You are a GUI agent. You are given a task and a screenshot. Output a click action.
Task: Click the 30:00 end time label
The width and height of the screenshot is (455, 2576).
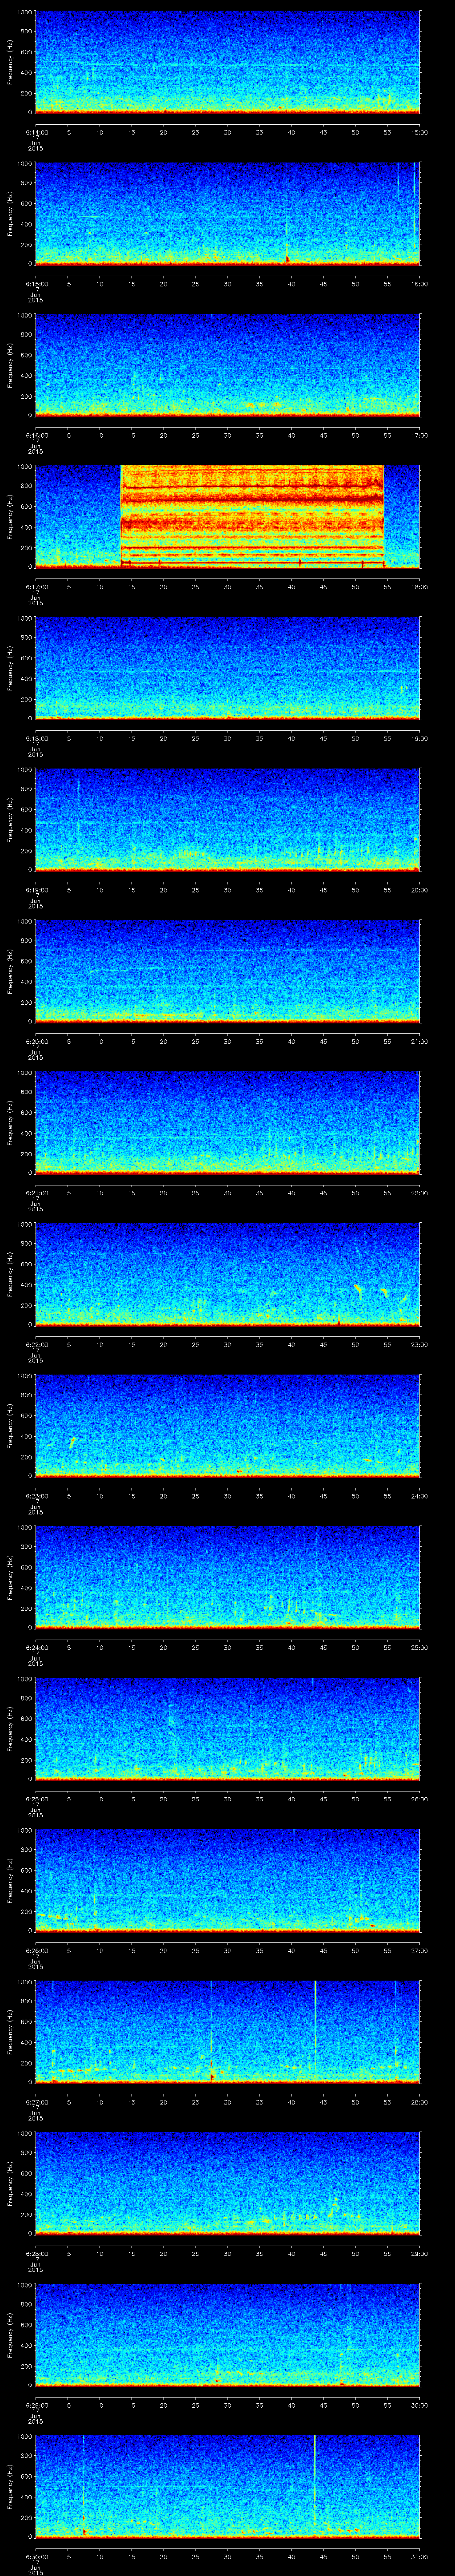(x=419, y=2405)
